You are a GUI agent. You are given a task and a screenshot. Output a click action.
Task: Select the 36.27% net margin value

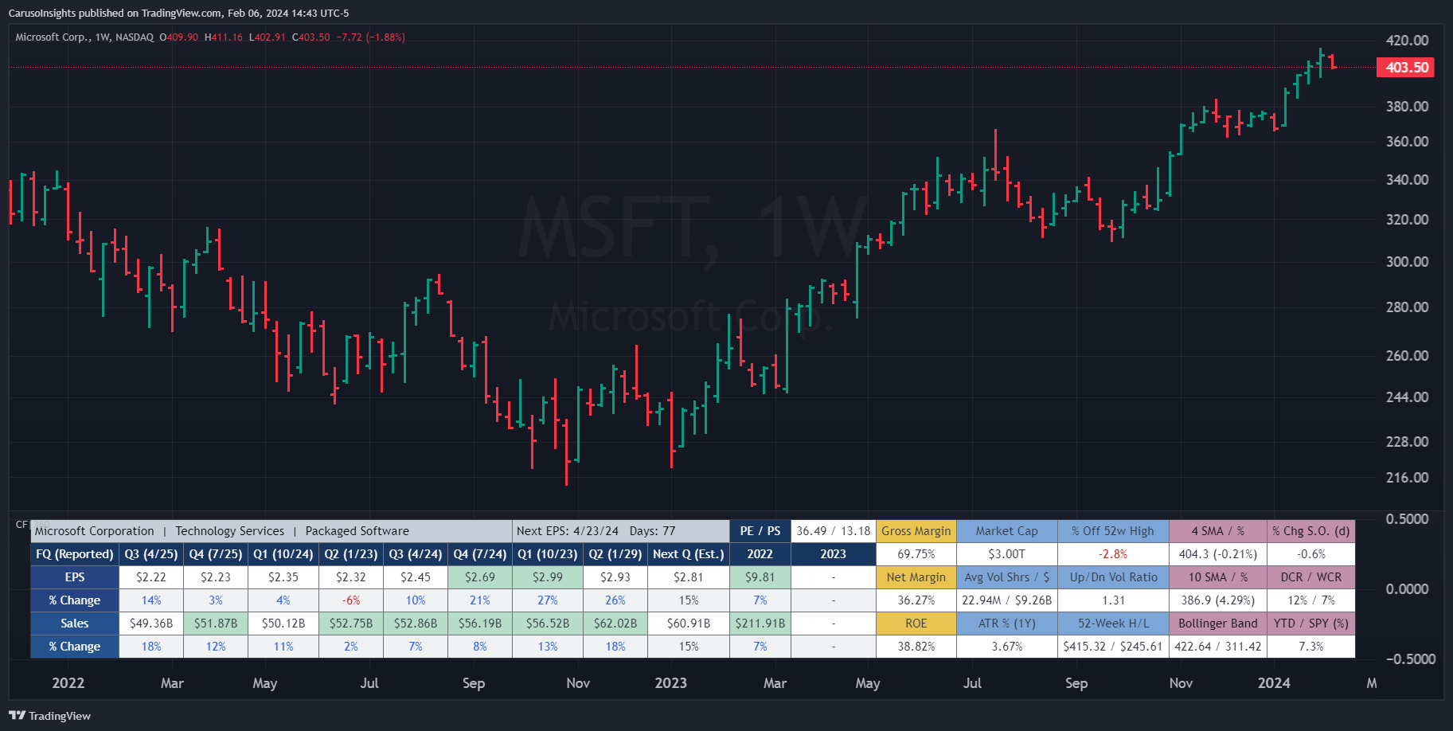coord(916,600)
